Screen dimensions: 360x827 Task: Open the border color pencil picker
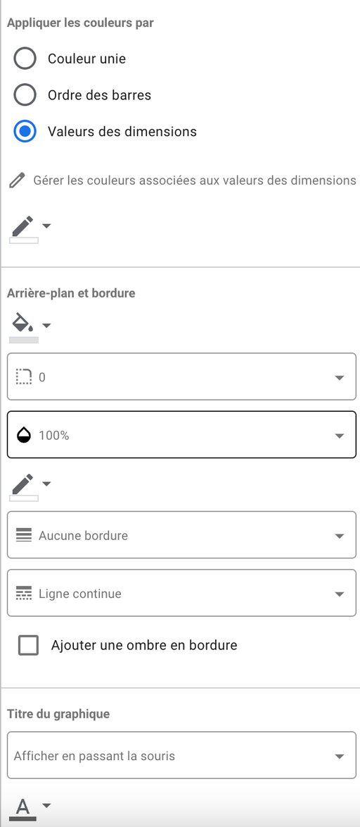(30, 486)
